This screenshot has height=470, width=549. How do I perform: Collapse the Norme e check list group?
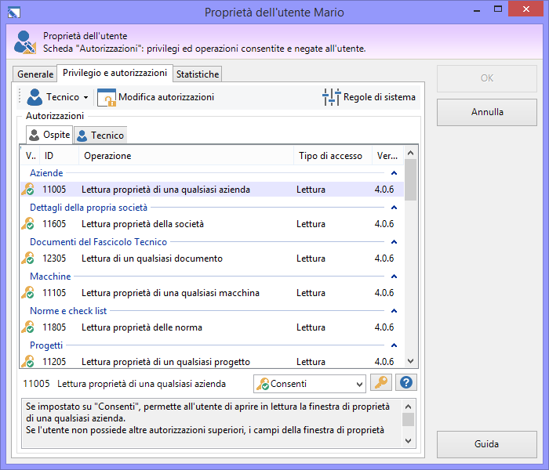tap(394, 311)
